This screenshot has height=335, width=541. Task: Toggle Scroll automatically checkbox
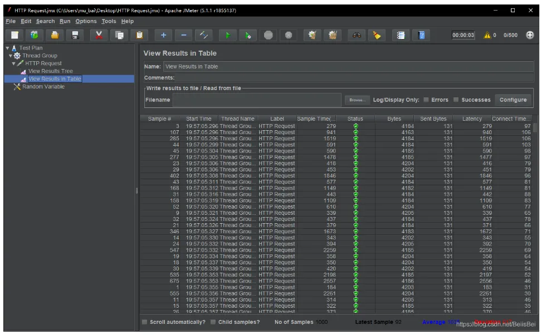[x=145, y=322]
